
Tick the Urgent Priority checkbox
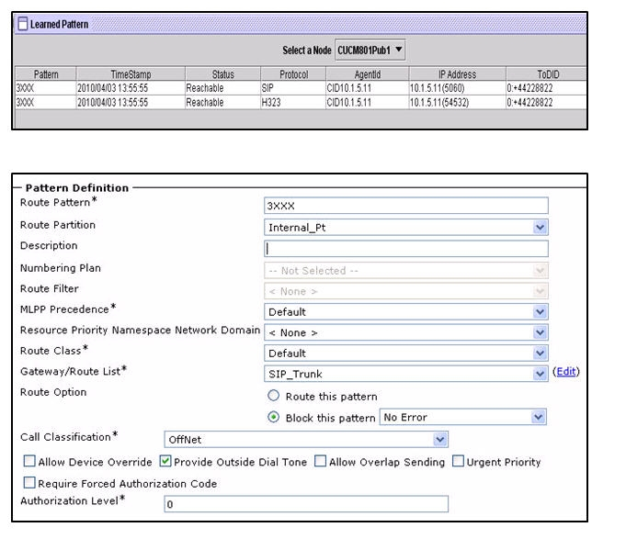pos(458,462)
